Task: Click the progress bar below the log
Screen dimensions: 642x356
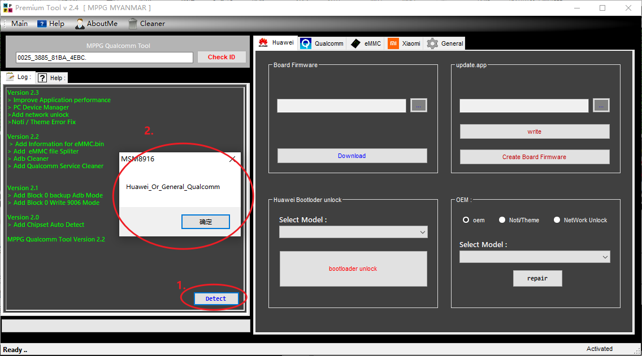Action: pos(125,326)
